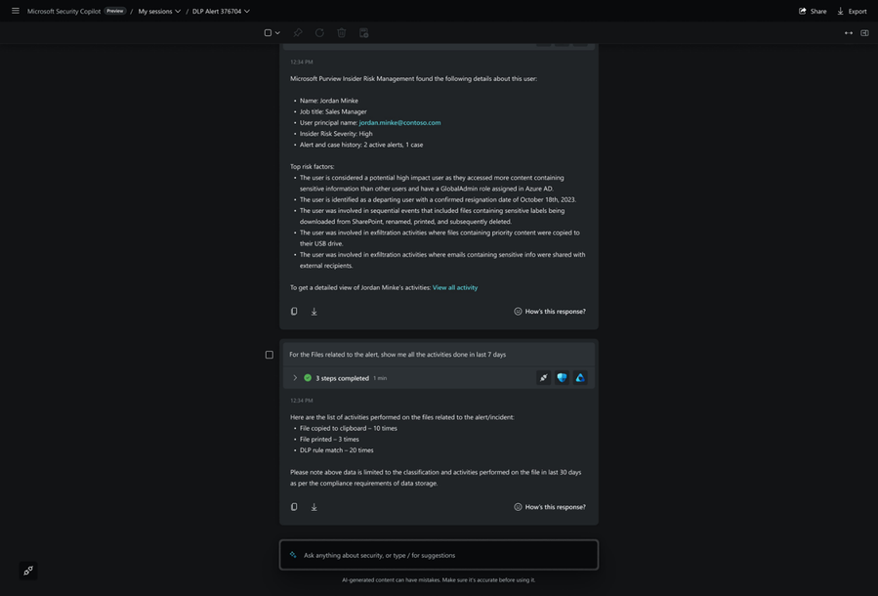Click the '3 steps completed' label

[x=342, y=378]
